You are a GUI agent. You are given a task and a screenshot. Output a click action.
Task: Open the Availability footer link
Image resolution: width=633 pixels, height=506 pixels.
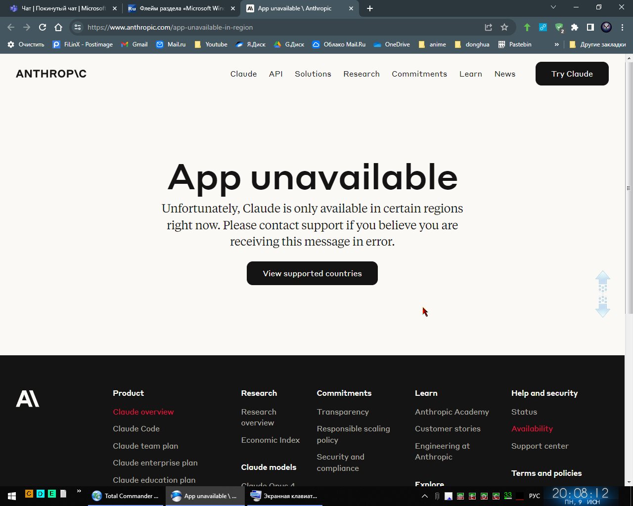(x=532, y=428)
